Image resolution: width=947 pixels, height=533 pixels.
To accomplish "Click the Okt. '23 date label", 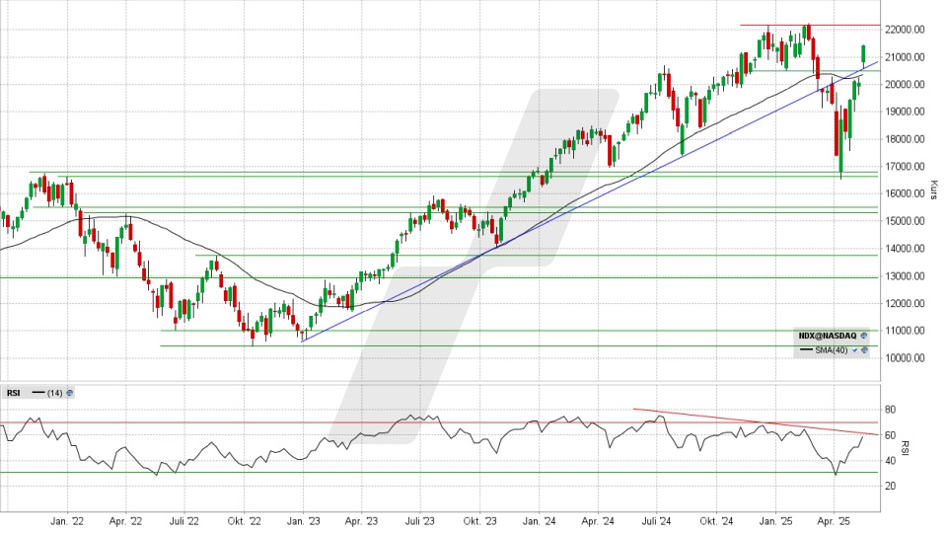I will [x=480, y=521].
